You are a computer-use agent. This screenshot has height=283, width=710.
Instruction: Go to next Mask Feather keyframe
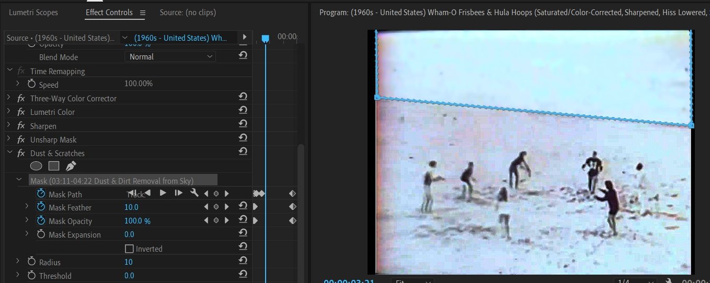[226, 207]
